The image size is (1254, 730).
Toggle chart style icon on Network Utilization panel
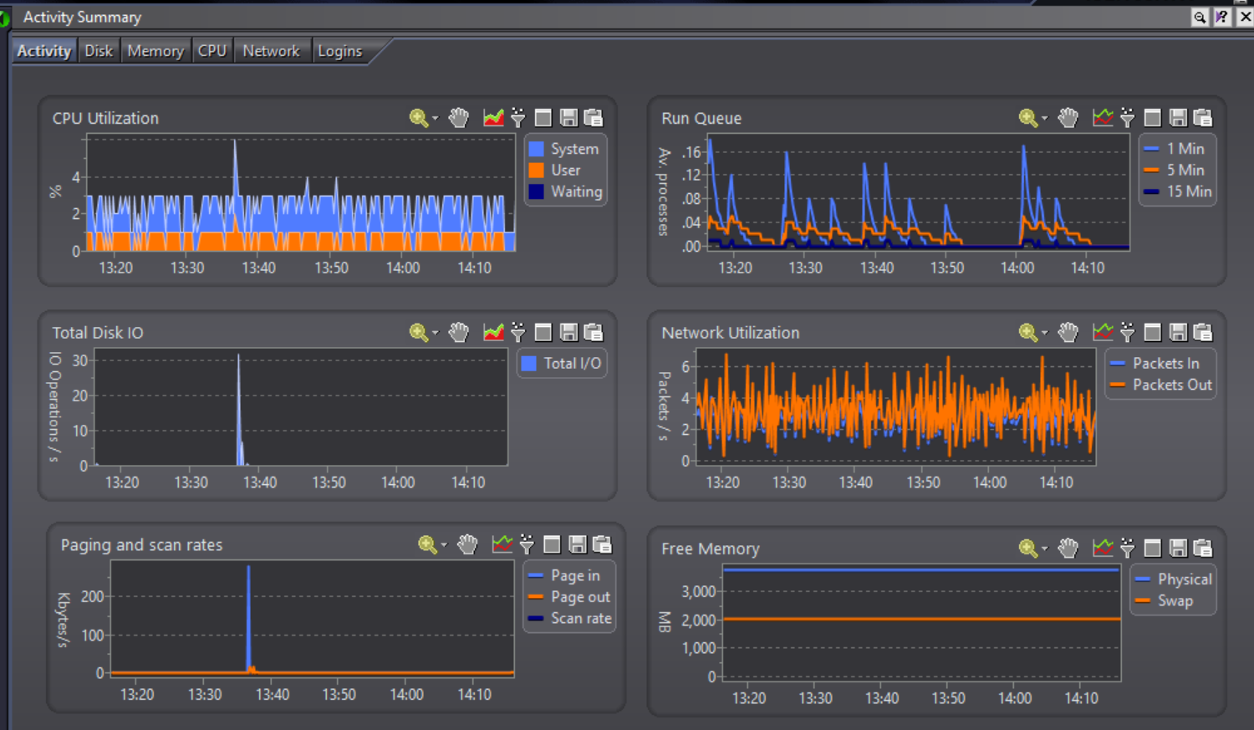click(x=1103, y=333)
